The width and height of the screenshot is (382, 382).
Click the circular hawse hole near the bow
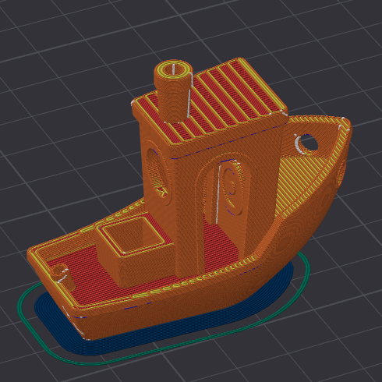[306, 143]
